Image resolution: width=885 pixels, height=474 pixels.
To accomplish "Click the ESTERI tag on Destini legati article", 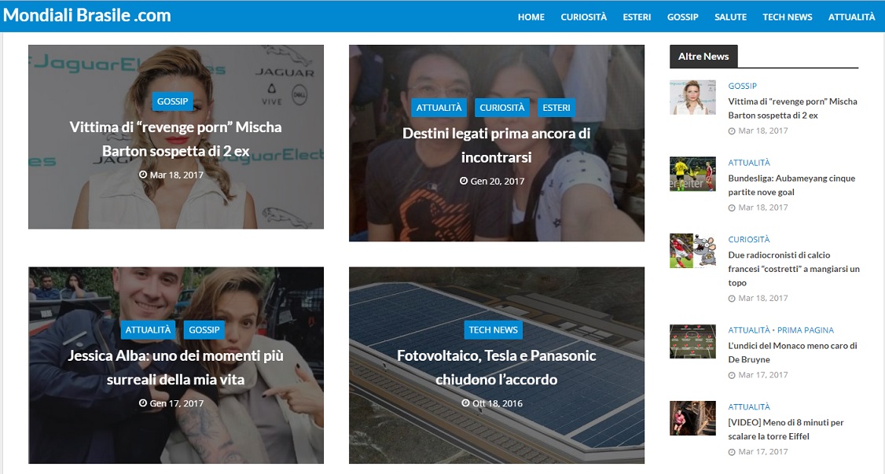I will 556,108.
